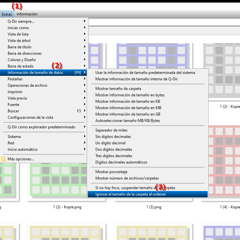Click Buscar menu entry with F3 shortcut

click(13, 111)
